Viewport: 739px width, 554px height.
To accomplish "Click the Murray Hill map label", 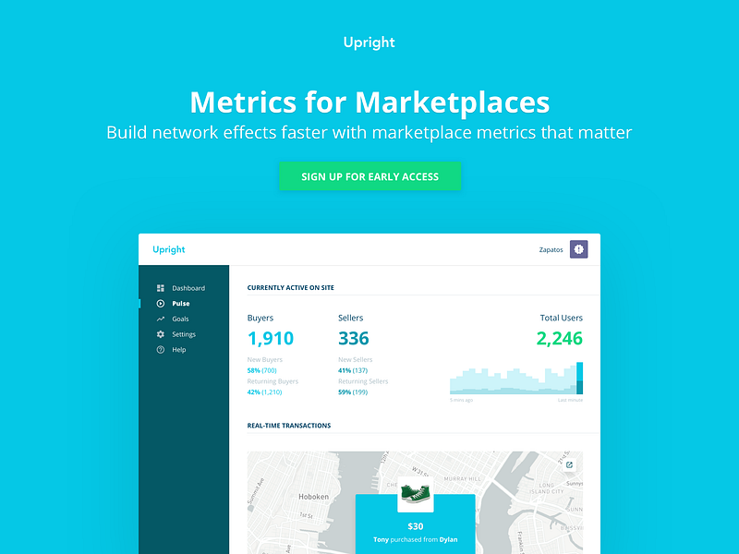I will 463,478.
